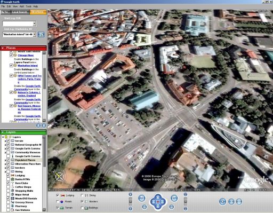
Task: Collapse the root Layers tree node
Action: (3, 137)
